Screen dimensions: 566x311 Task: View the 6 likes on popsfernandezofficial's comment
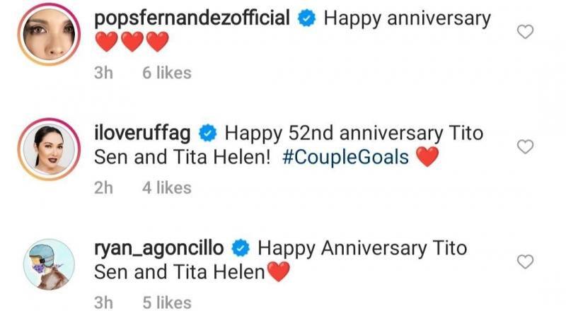pos(167,73)
